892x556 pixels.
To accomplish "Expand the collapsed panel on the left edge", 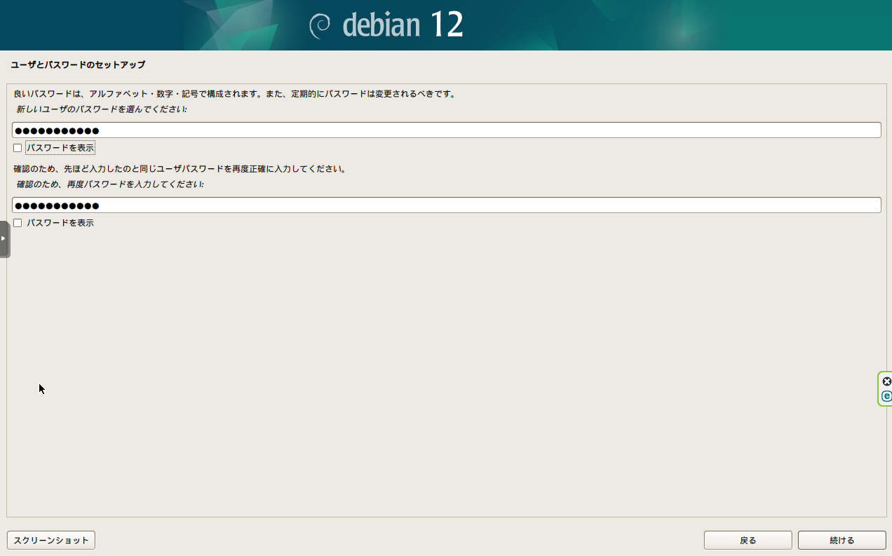I will [x=3, y=238].
